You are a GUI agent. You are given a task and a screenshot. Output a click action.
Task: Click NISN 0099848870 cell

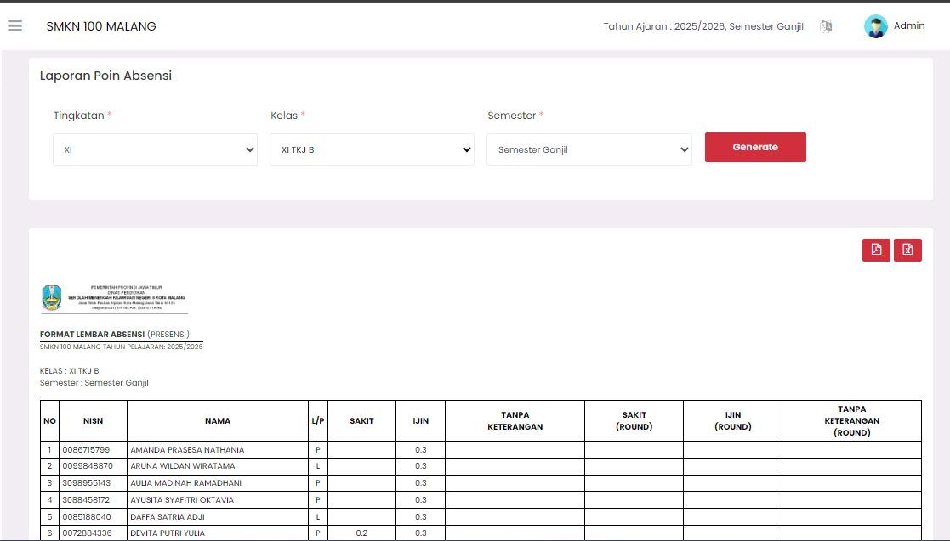(x=88, y=466)
